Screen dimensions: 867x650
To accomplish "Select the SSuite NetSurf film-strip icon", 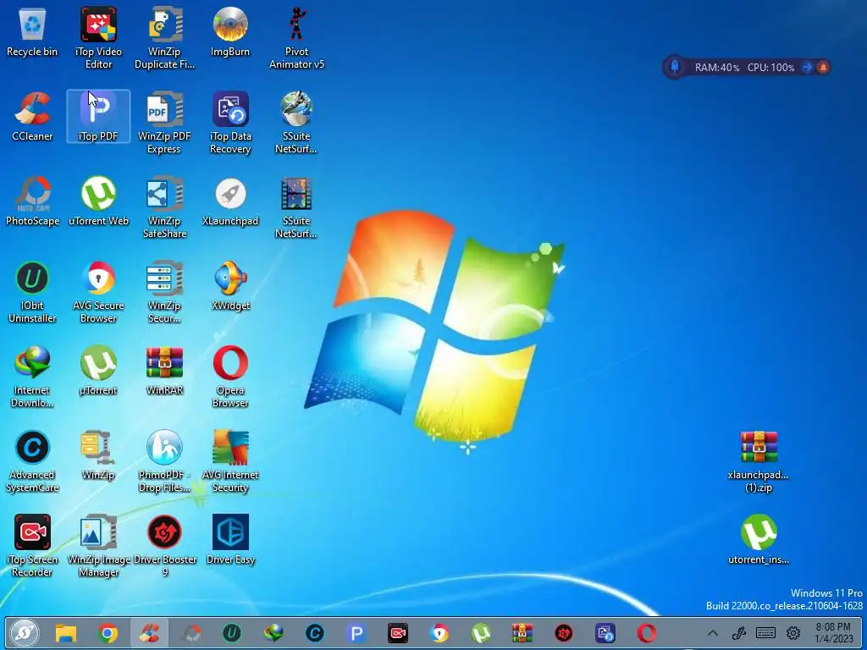I will click(x=296, y=207).
